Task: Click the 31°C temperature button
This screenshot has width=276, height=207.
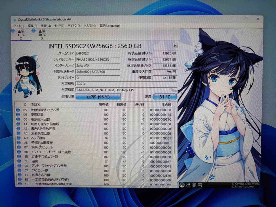Action: (165, 97)
